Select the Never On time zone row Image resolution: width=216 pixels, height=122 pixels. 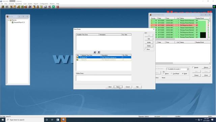(x=104, y=60)
